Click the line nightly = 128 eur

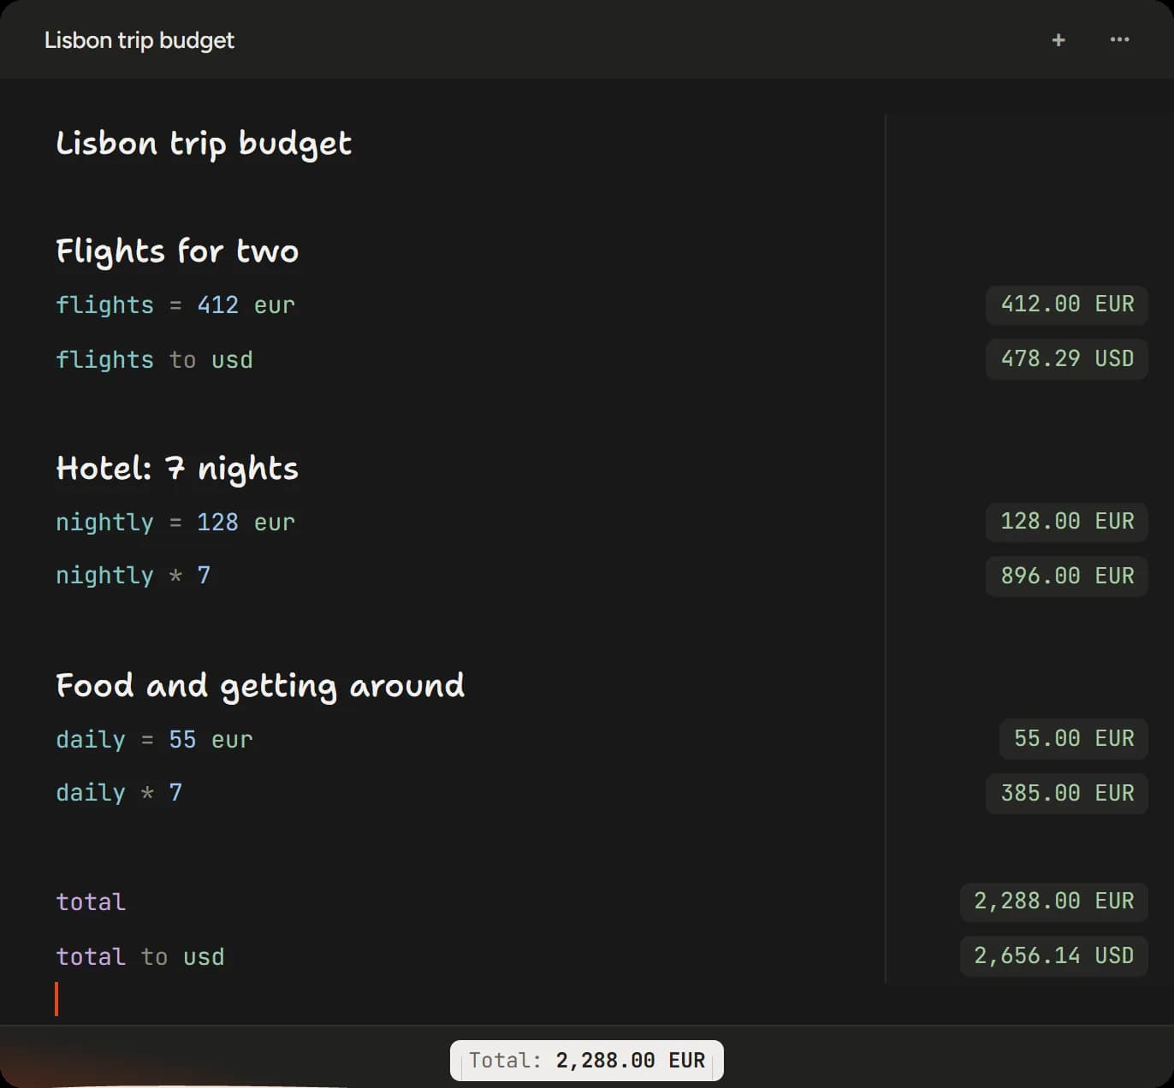pos(175,523)
